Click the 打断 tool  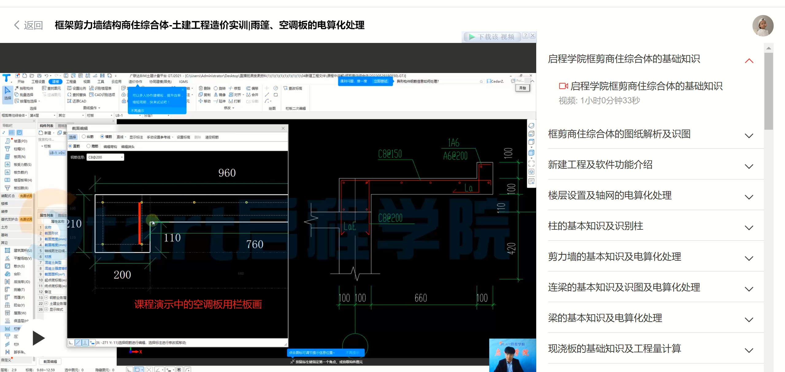(235, 101)
